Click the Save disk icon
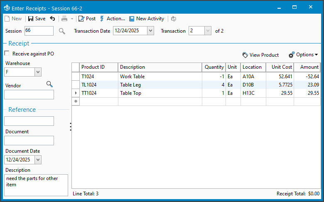The height and width of the screenshot is (202, 324). tap(31, 19)
